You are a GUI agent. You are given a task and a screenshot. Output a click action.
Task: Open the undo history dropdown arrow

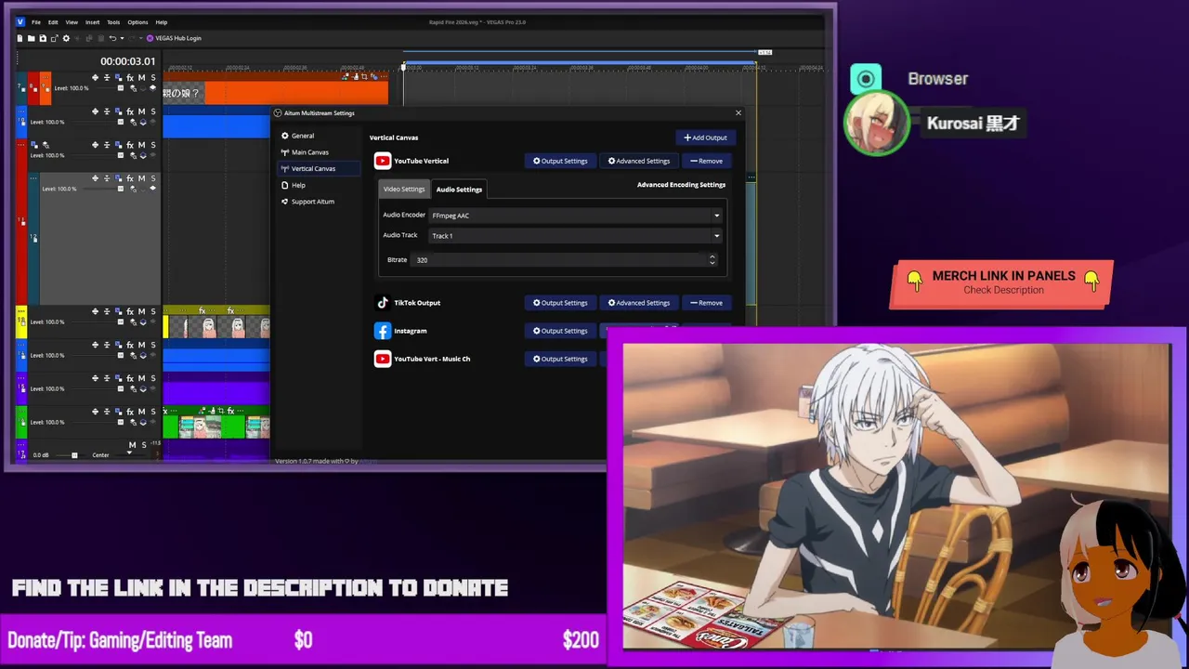click(123, 38)
